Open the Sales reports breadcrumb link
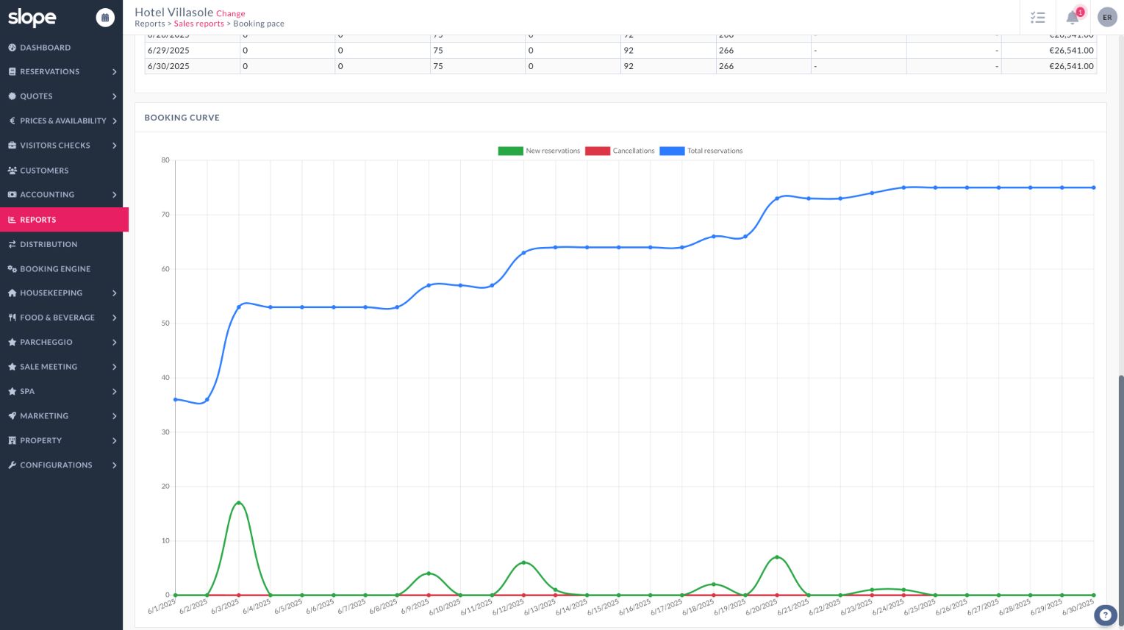Viewport: 1124px width, 630px height. point(199,24)
